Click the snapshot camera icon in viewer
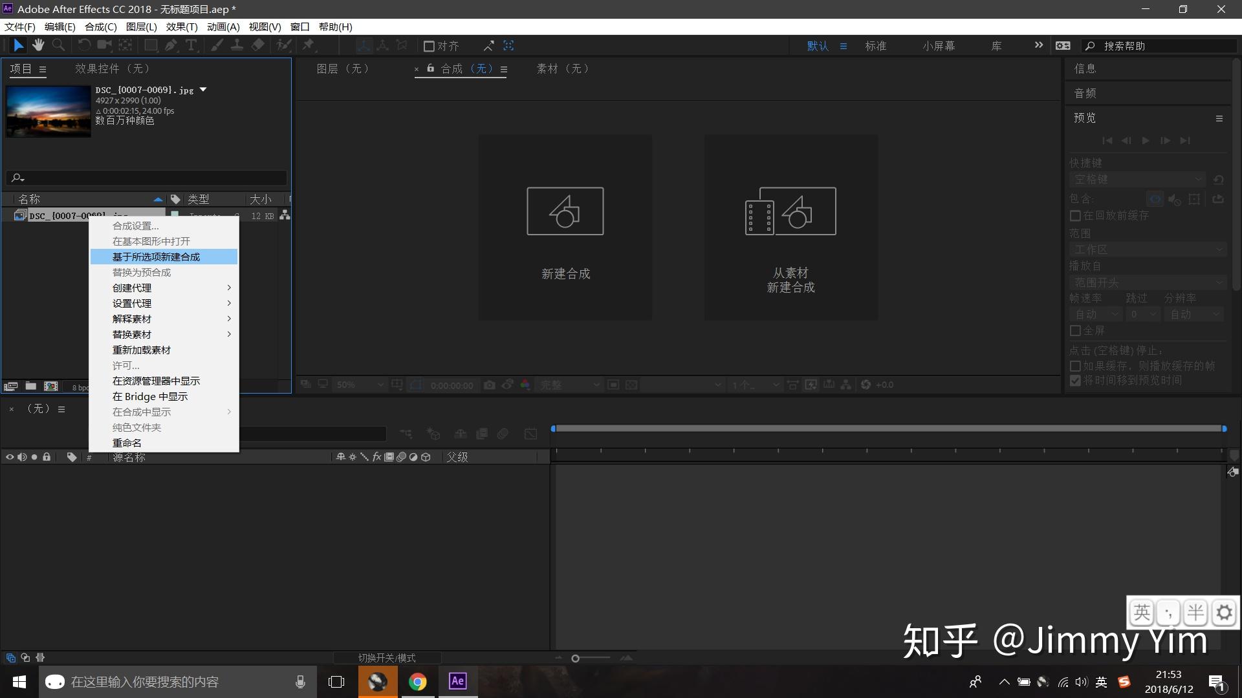Viewport: 1242px width, 698px height. tap(490, 385)
